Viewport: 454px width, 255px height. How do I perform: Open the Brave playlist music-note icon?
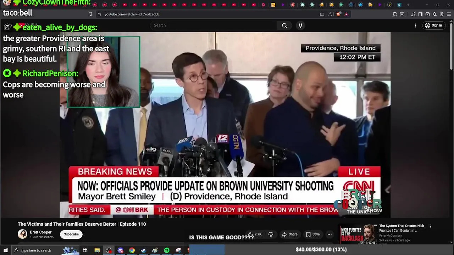click(x=413, y=14)
